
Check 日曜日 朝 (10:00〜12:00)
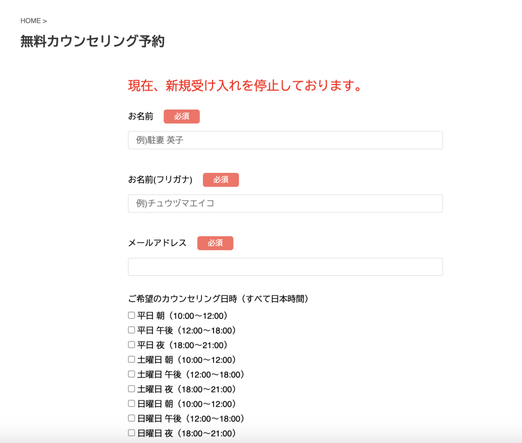pyautogui.click(x=131, y=403)
